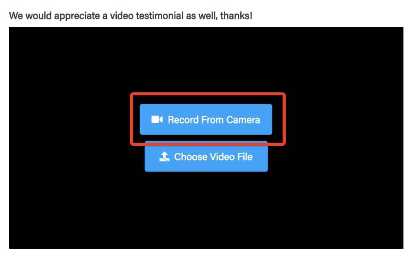The width and height of the screenshot is (414, 258).
Task: Click the word File on the lower button
Action: pyautogui.click(x=245, y=157)
